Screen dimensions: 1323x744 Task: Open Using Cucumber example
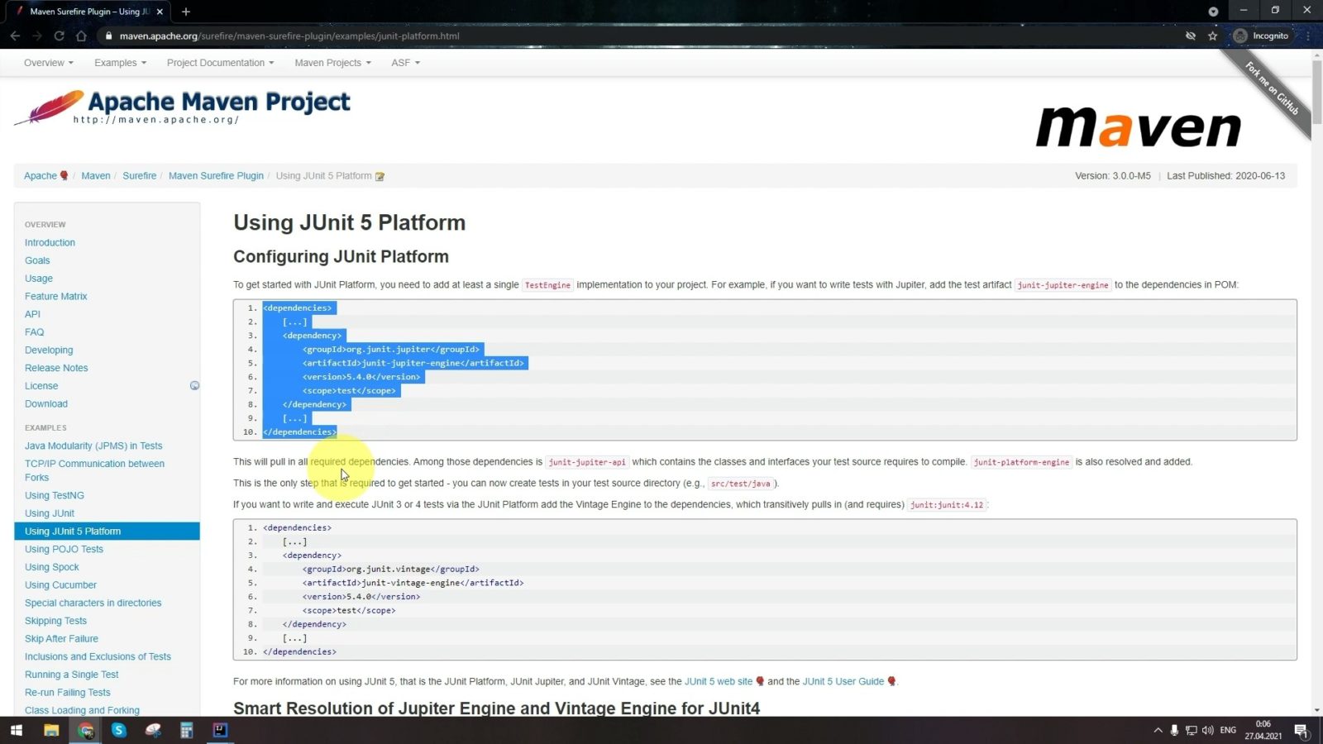[x=60, y=585]
